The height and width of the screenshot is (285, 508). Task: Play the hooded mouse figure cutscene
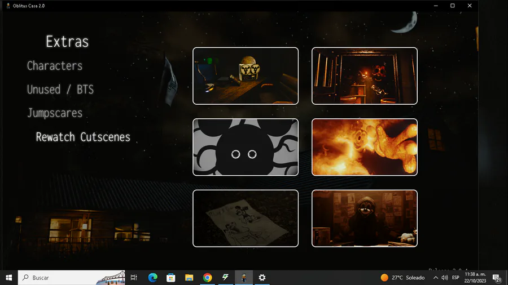click(365, 219)
